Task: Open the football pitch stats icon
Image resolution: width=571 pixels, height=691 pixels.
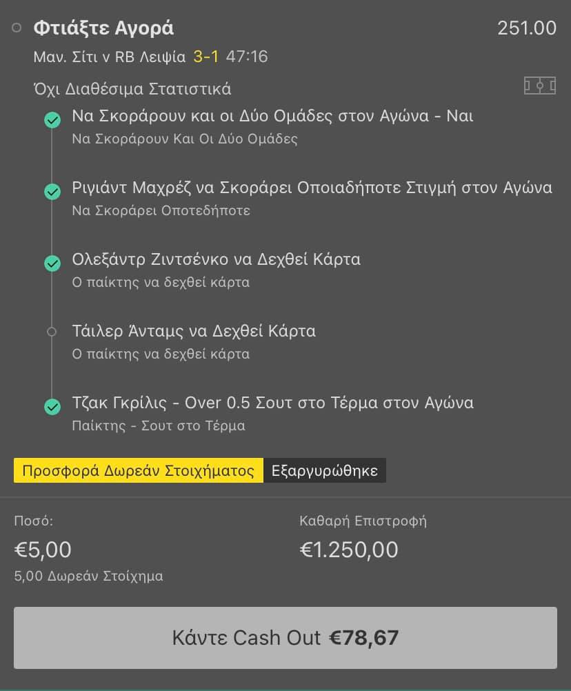Action: point(539,86)
